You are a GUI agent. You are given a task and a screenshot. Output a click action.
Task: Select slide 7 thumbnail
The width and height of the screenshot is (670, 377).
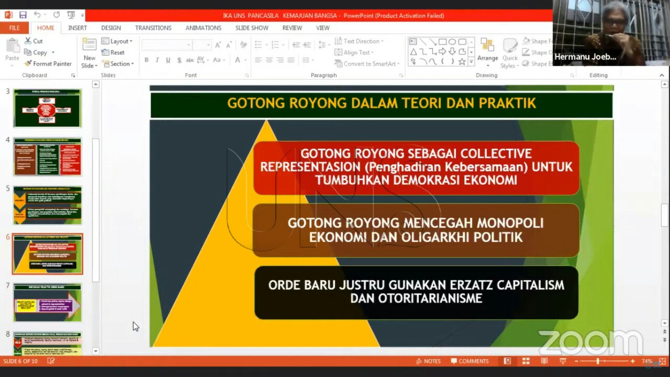(48, 302)
